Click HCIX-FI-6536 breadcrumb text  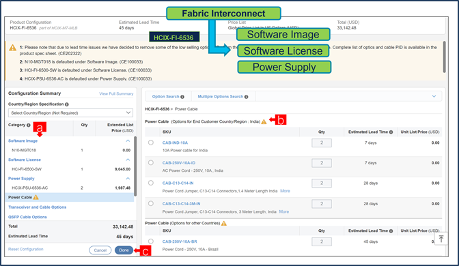[157, 109]
